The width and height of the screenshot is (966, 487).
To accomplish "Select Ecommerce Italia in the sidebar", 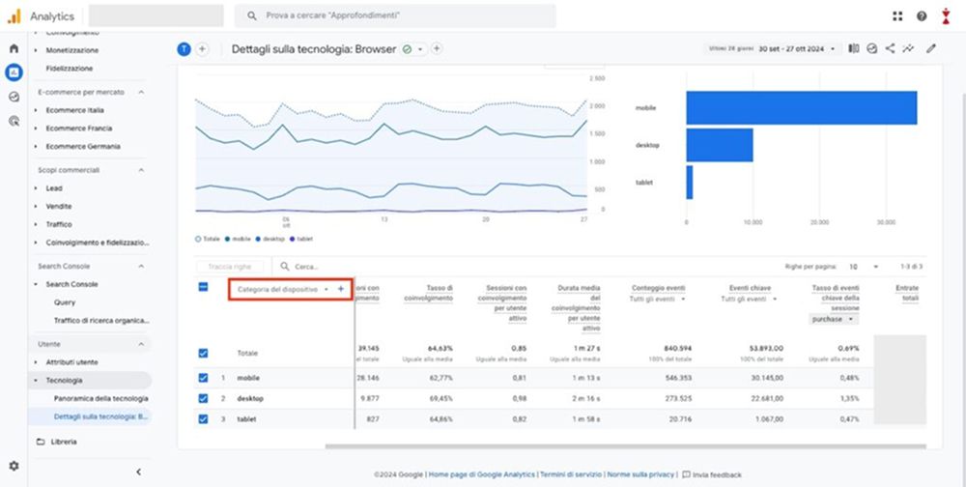I will point(75,110).
